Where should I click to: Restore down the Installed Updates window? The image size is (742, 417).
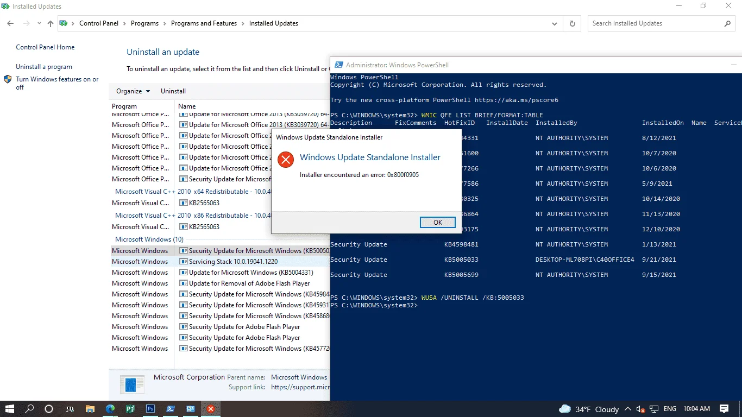(x=703, y=6)
